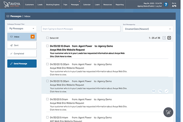Switch to the Sent folder
The height and width of the screenshot is (122, 183).
(22, 45)
